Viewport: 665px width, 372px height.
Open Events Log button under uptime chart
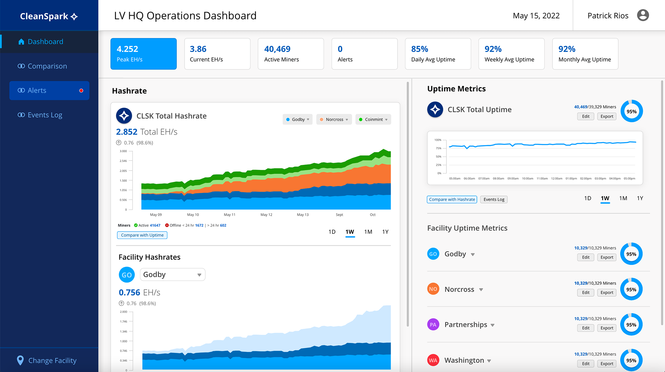[494, 200]
